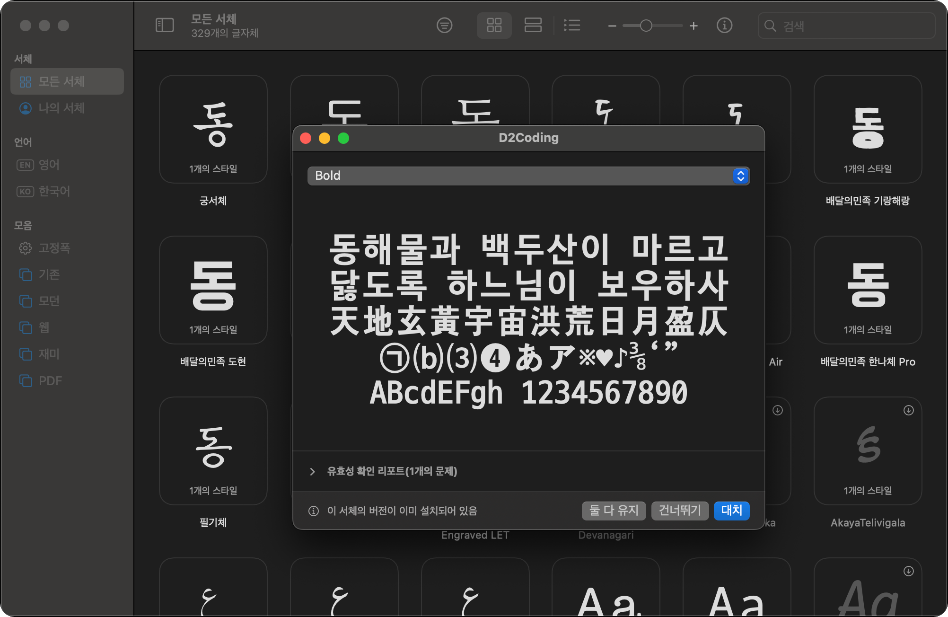This screenshot has width=948, height=617.
Task: Click the 건너뛰기 button
Action: [x=679, y=511]
